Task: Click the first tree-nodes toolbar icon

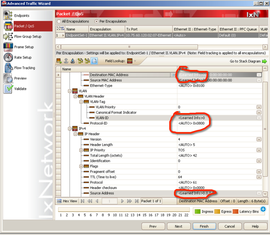Action: (x=80, y=61)
